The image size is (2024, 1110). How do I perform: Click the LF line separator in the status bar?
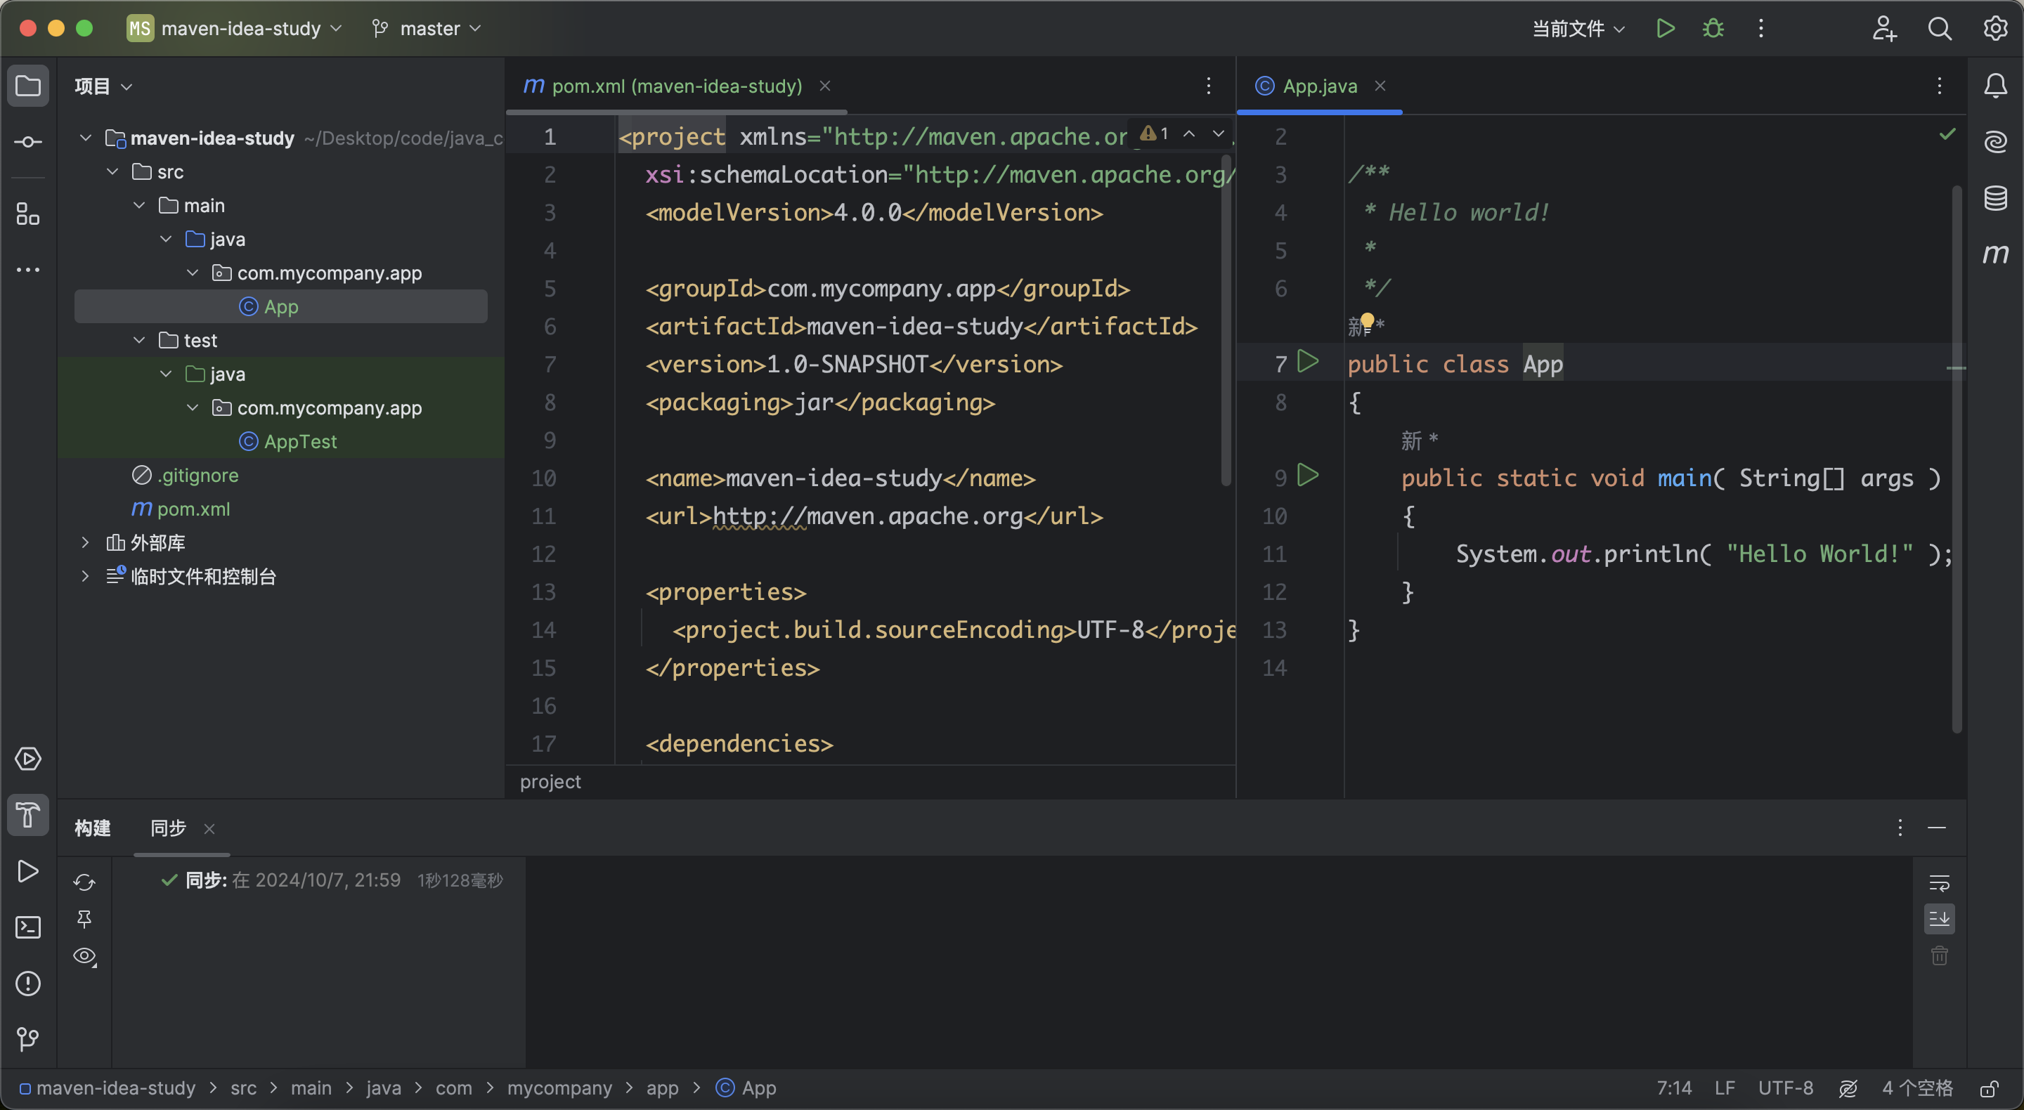1724,1088
